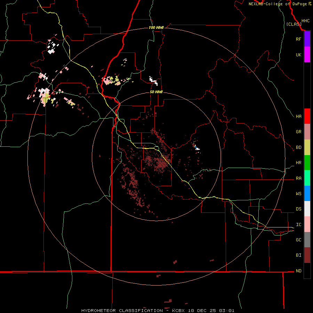The image size is (313, 313).
Task: Click the ND legend label text
Action: pos(298,271)
